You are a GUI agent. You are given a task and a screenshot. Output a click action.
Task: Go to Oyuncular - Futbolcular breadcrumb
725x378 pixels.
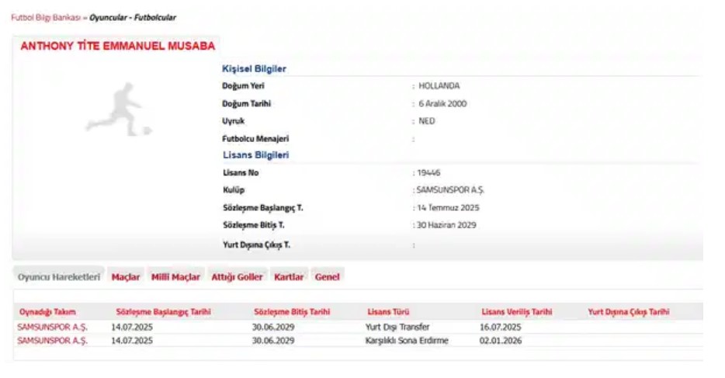pos(133,17)
